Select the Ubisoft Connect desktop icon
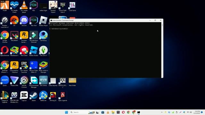 24,82
